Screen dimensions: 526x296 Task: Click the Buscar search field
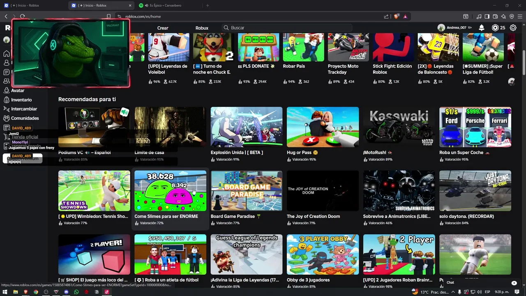(287, 28)
